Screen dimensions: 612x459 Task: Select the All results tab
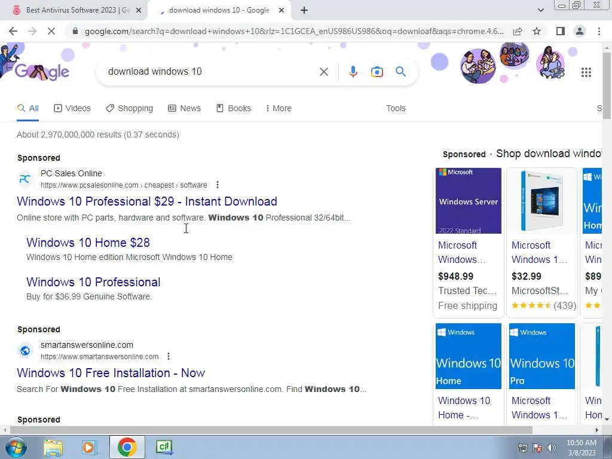27,108
